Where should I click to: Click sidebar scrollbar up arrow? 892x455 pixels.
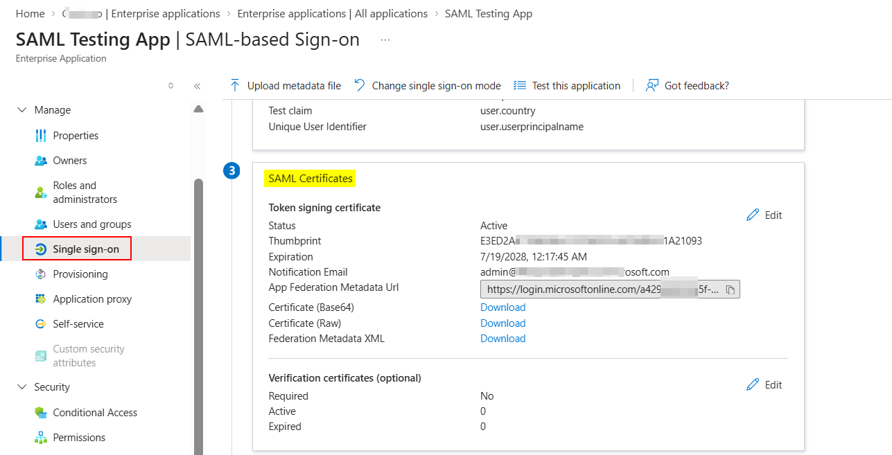coord(198,109)
